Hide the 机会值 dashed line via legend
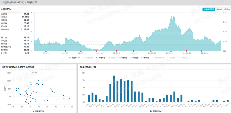Viewport: 231px width, 113px height. pos(145,58)
